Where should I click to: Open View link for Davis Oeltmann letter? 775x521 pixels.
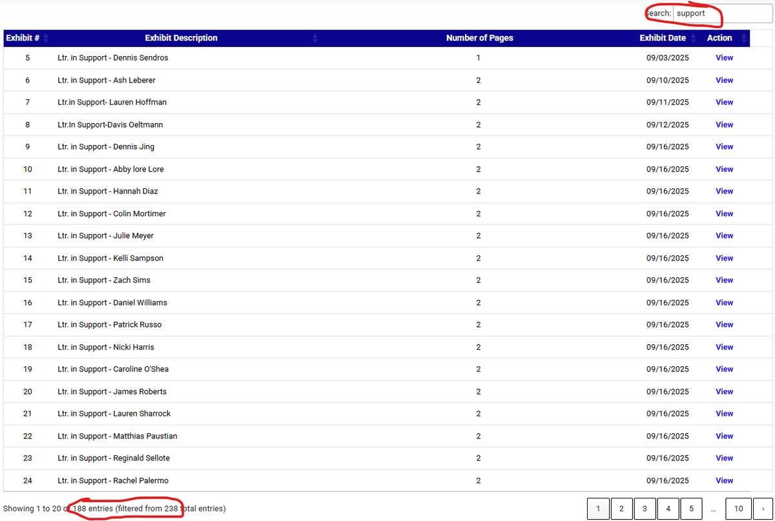(x=724, y=124)
